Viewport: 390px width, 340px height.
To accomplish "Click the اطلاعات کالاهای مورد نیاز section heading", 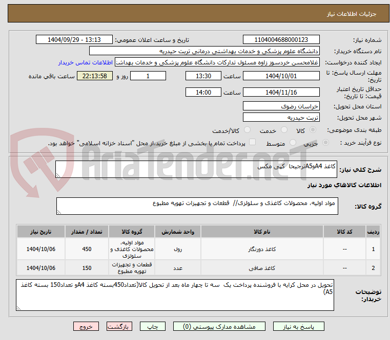I will [x=344, y=185].
